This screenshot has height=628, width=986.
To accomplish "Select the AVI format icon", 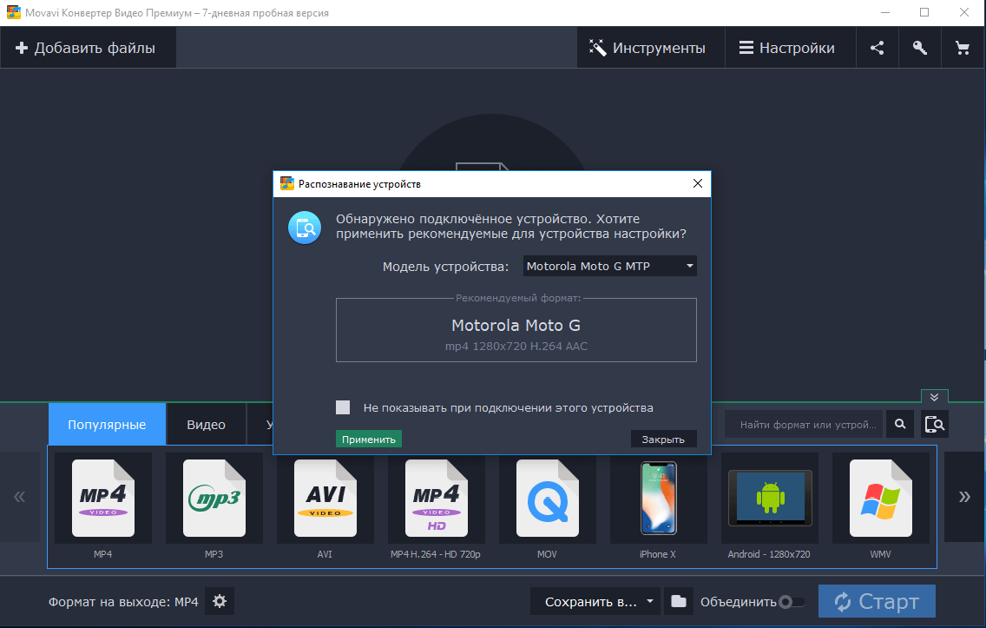I will 325,499.
